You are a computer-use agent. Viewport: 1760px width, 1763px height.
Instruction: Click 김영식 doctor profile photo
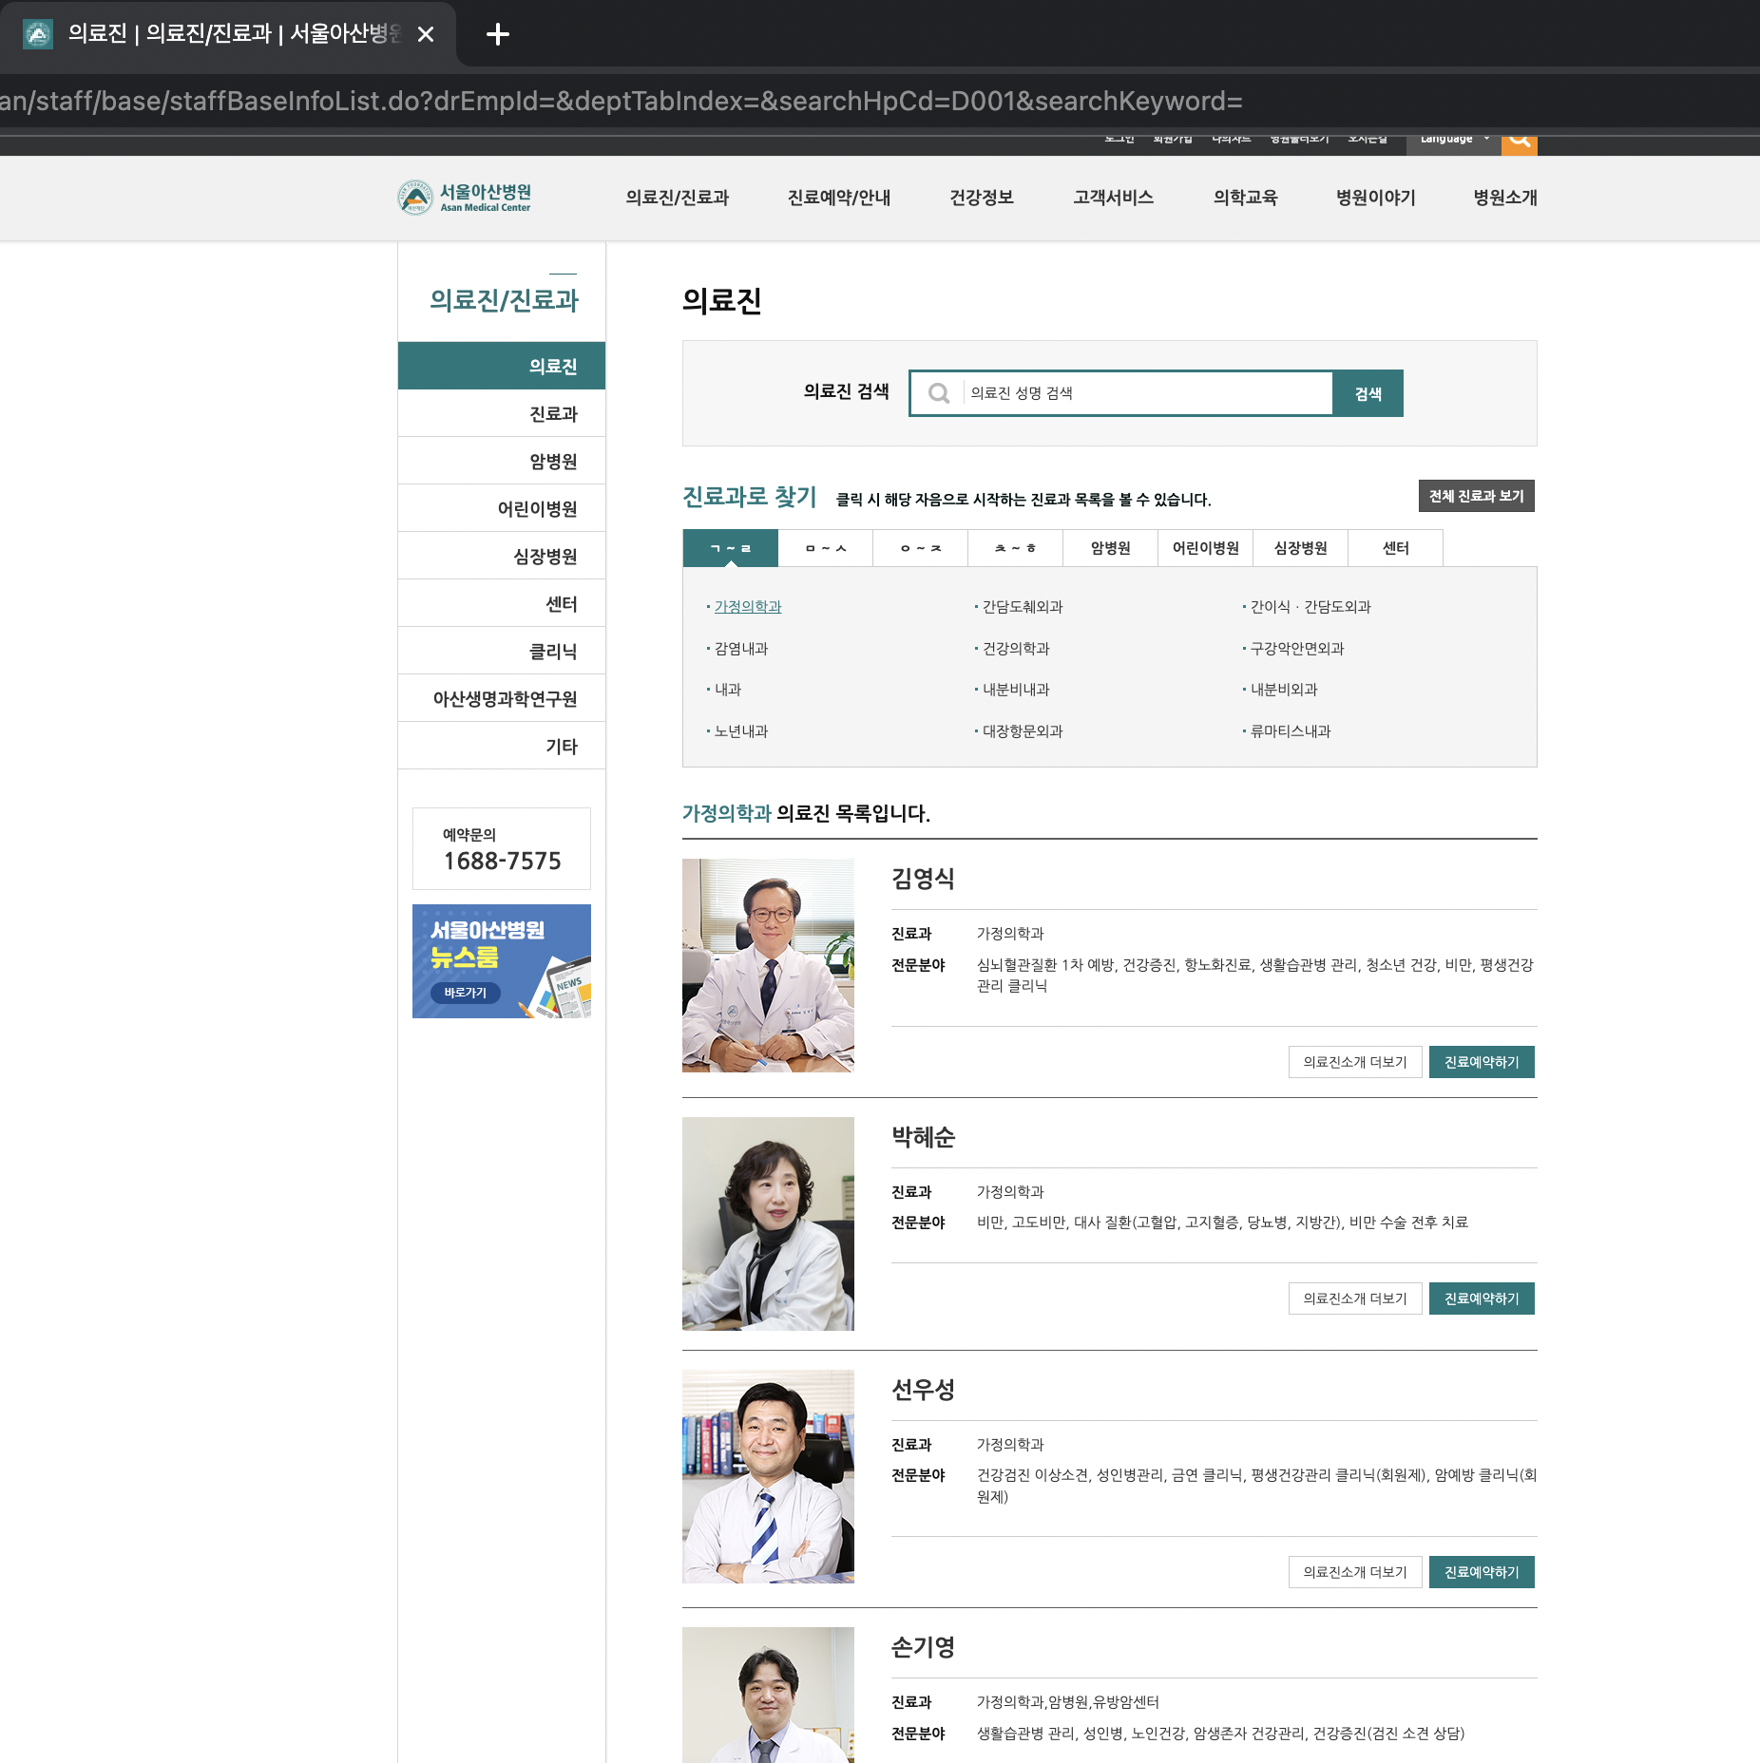coord(768,965)
